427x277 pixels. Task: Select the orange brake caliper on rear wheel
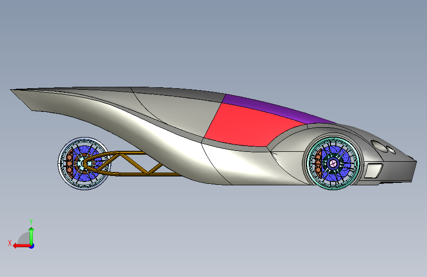(x=69, y=164)
